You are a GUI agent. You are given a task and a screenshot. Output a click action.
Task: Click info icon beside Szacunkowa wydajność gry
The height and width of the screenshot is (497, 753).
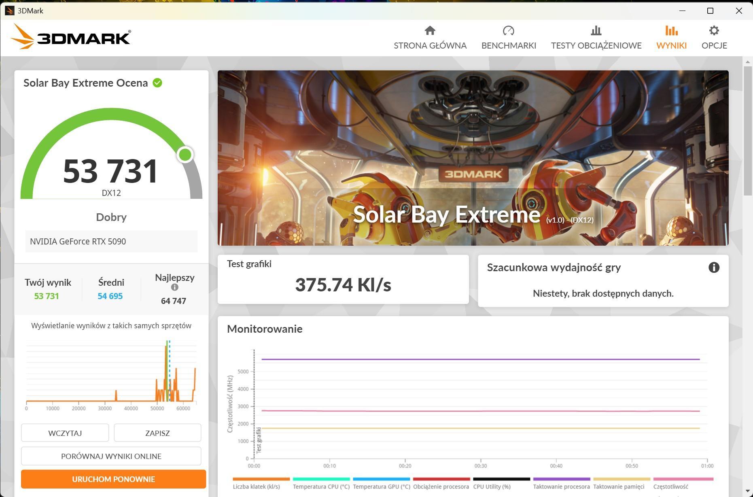pos(714,268)
